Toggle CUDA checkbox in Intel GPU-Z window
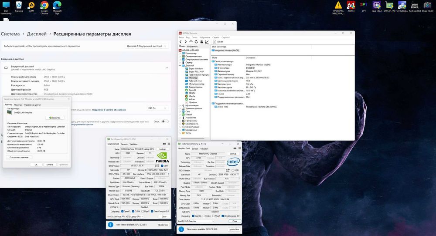This screenshot has width=436, height=236. tap(204, 216)
